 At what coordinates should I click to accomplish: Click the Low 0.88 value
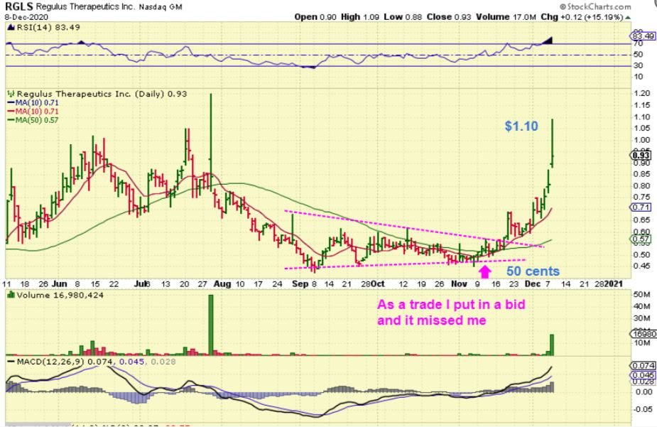[x=403, y=17]
